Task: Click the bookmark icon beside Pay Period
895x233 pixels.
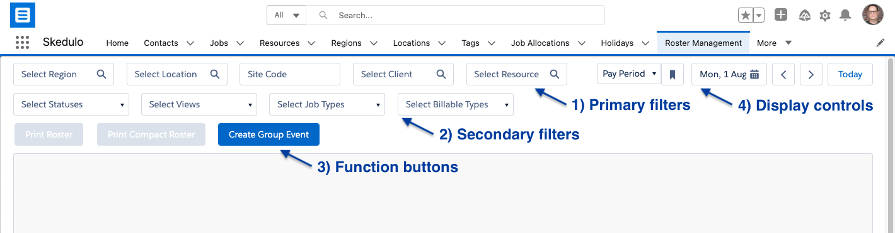Action: [x=673, y=74]
